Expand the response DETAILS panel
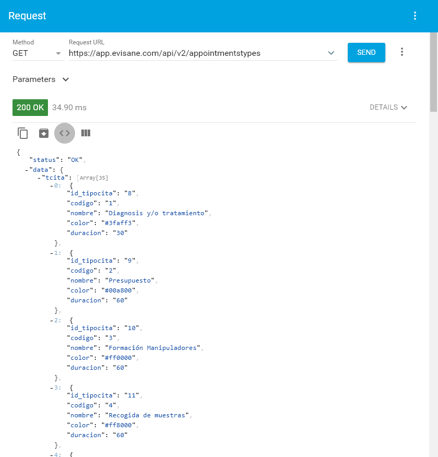This screenshot has width=438, height=457. click(388, 107)
